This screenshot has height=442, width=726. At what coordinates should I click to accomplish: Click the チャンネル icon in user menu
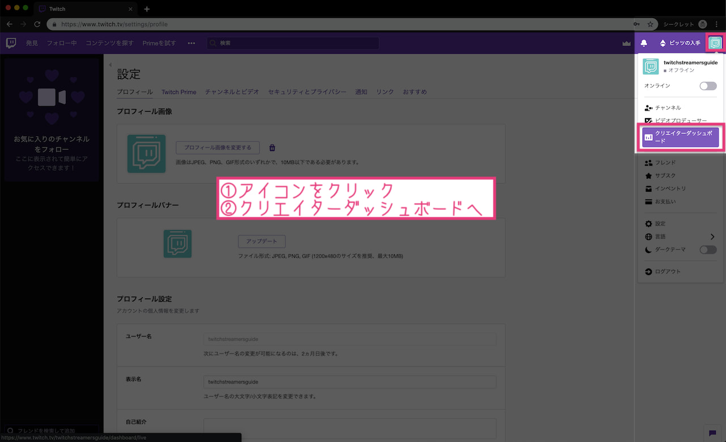[649, 108]
